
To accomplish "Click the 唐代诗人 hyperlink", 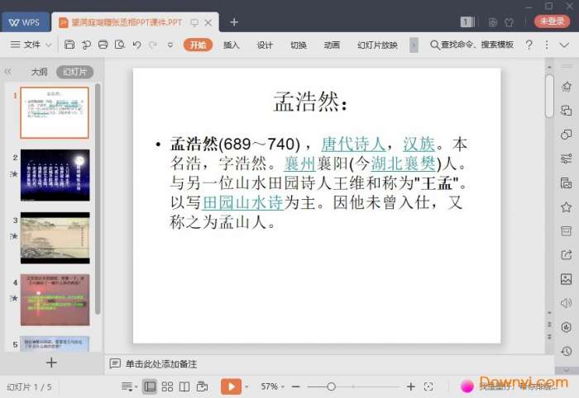I will 353,144.
